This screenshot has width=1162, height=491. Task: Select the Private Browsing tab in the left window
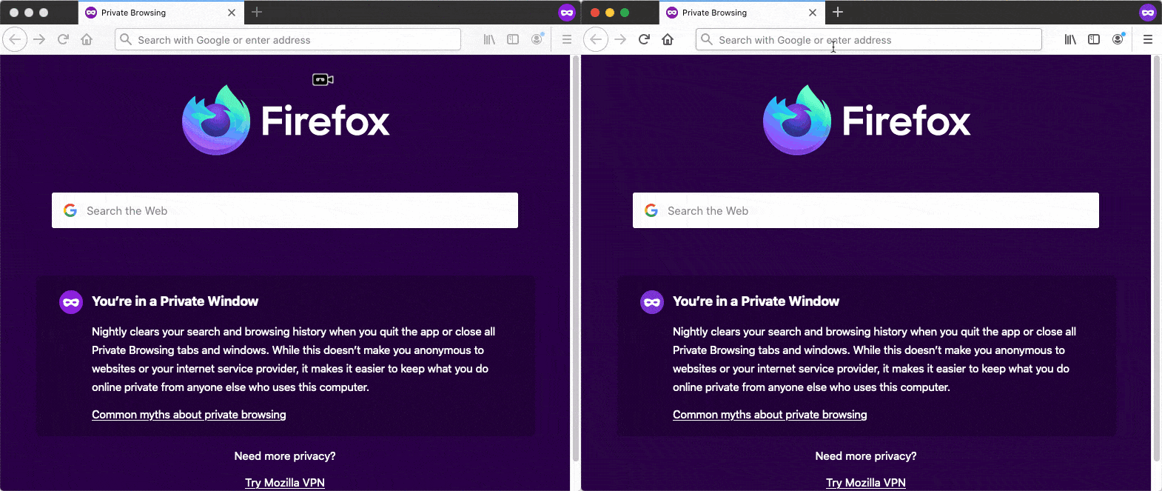coord(148,13)
